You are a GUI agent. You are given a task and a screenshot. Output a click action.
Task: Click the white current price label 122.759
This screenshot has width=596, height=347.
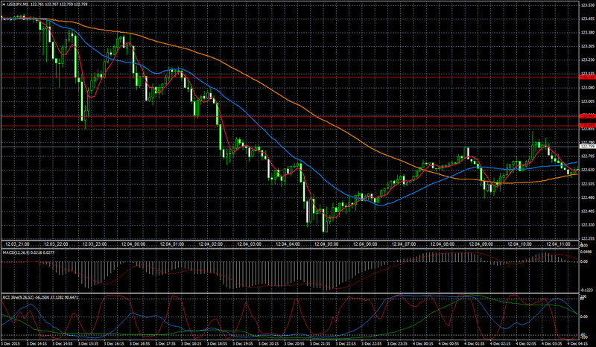[587, 147]
